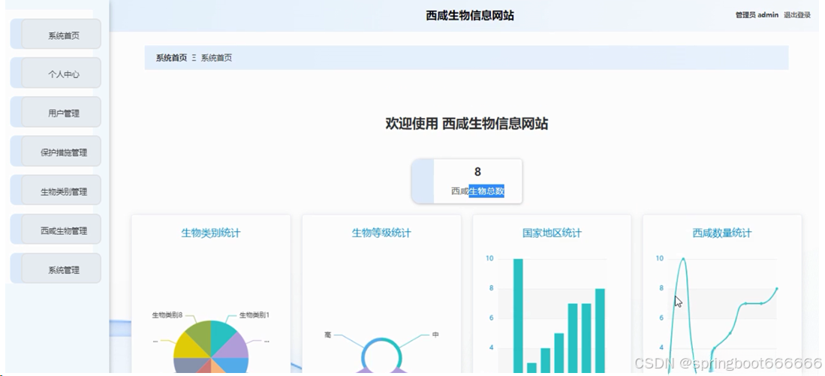Click the 退出登录 link
Image resolution: width=825 pixels, height=376 pixels.
click(797, 15)
